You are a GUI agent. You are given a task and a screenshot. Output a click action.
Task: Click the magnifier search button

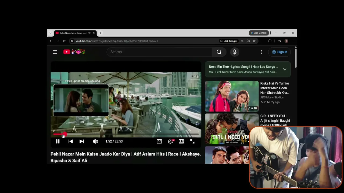219,52
